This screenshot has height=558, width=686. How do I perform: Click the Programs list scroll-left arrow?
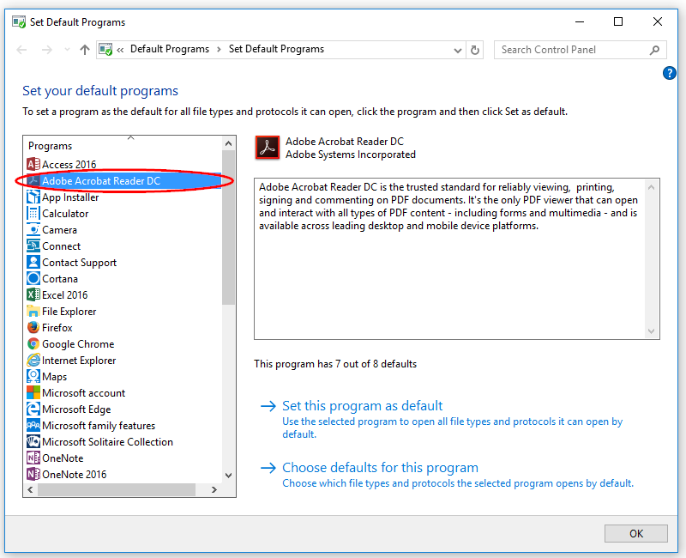(30, 489)
